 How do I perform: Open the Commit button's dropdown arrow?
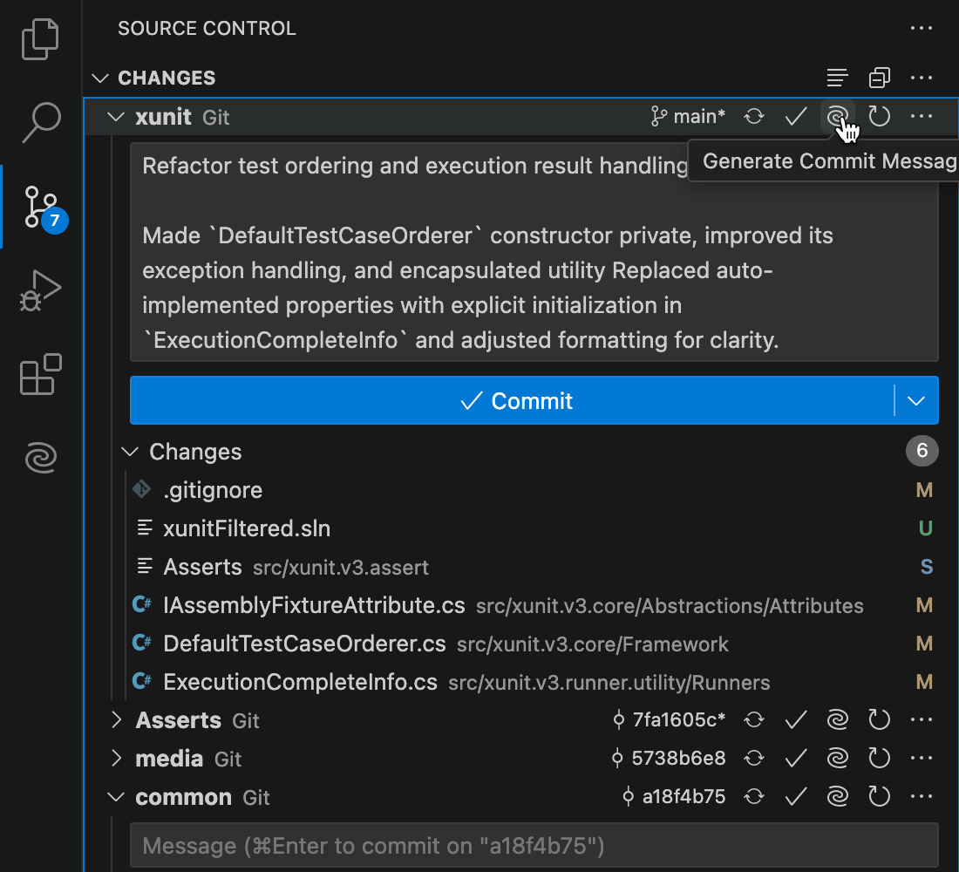tap(915, 400)
